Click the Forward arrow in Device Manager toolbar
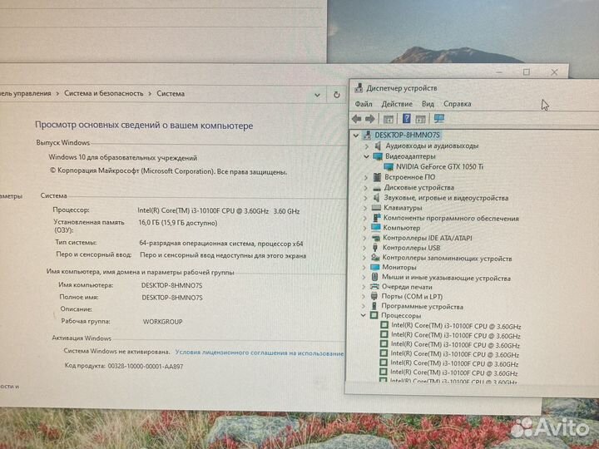Viewport: 599px width, 449px height. 370,119
